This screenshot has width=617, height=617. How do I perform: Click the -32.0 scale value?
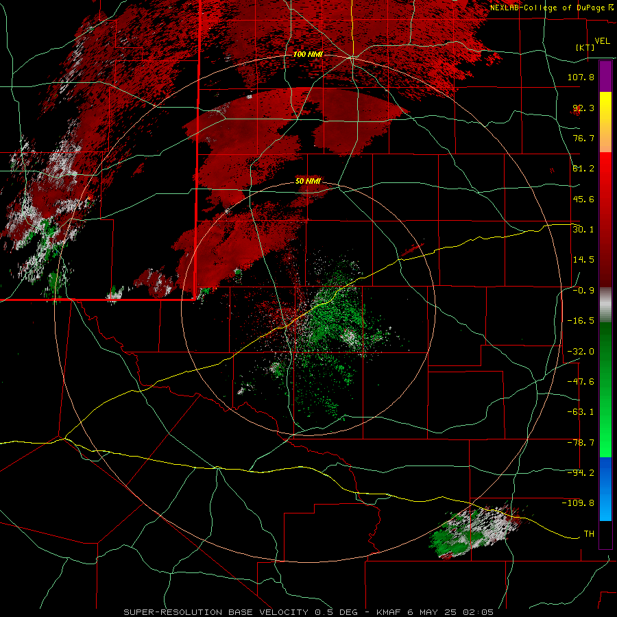pyautogui.click(x=581, y=352)
